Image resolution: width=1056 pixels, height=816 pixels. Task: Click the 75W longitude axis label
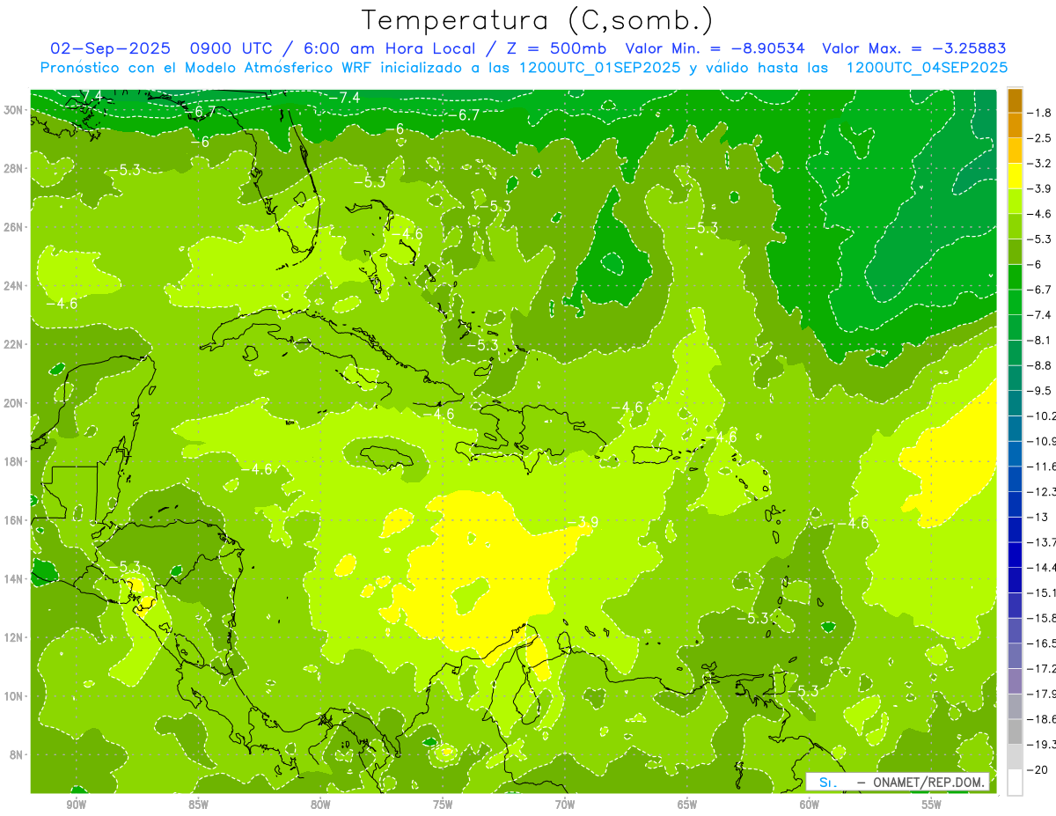443,805
